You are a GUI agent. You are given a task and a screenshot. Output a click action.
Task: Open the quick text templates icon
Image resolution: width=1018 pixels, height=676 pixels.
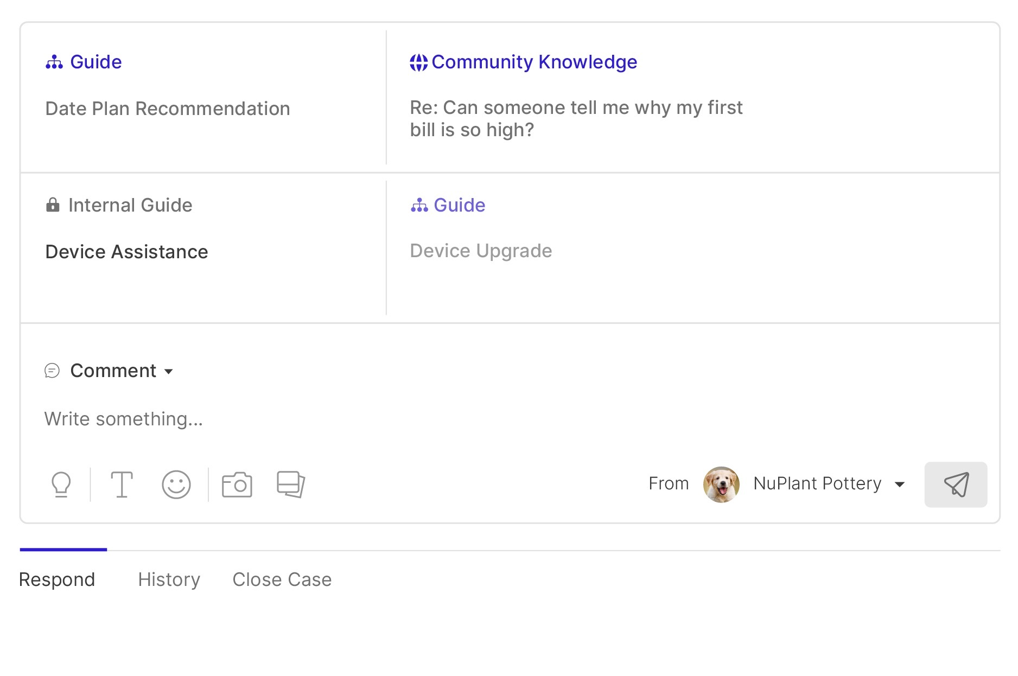291,484
